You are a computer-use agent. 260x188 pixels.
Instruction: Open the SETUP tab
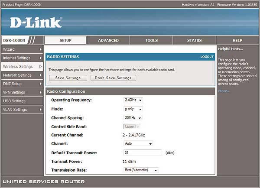[x=65, y=40]
